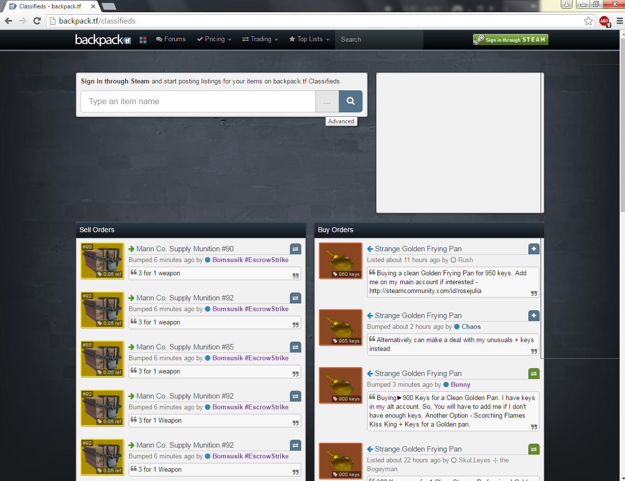
Task: Open a new browser tab
Action: point(108,6)
